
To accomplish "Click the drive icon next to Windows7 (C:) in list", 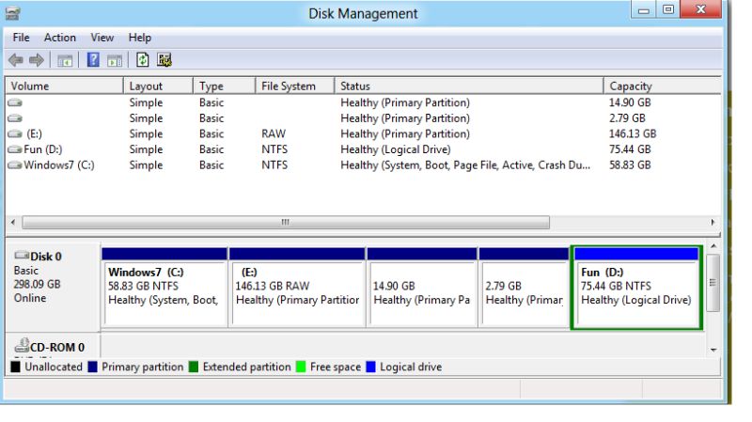I will (15, 165).
